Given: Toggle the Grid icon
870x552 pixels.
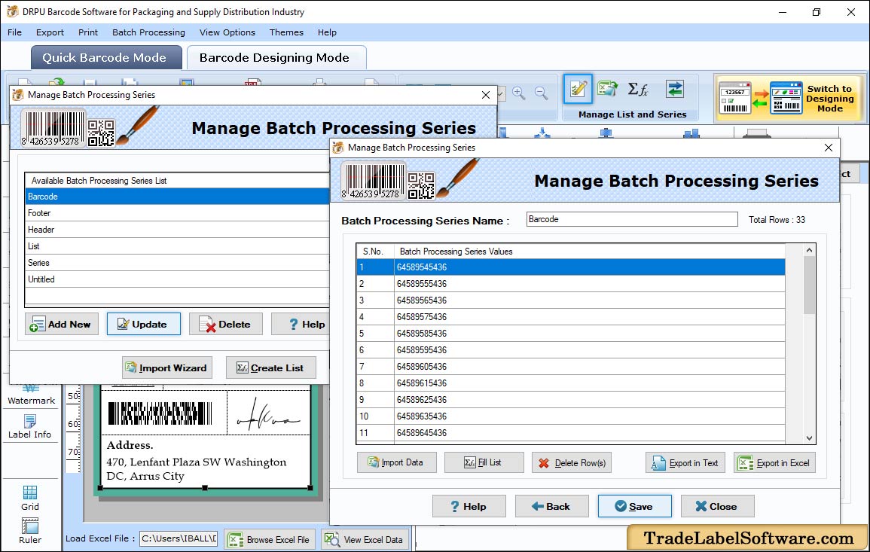Looking at the screenshot, I should [x=30, y=499].
